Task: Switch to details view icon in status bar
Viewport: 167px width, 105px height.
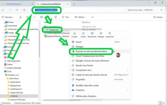Action: pyautogui.click(x=160, y=103)
